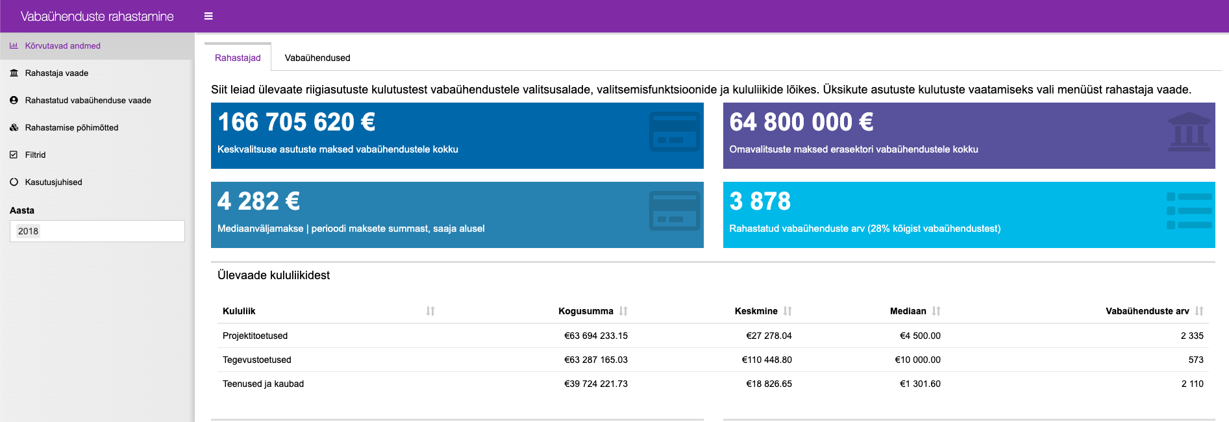This screenshot has height=422, width=1229.
Task: Click the 573 count cell
Action: (x=1196, y=360)
